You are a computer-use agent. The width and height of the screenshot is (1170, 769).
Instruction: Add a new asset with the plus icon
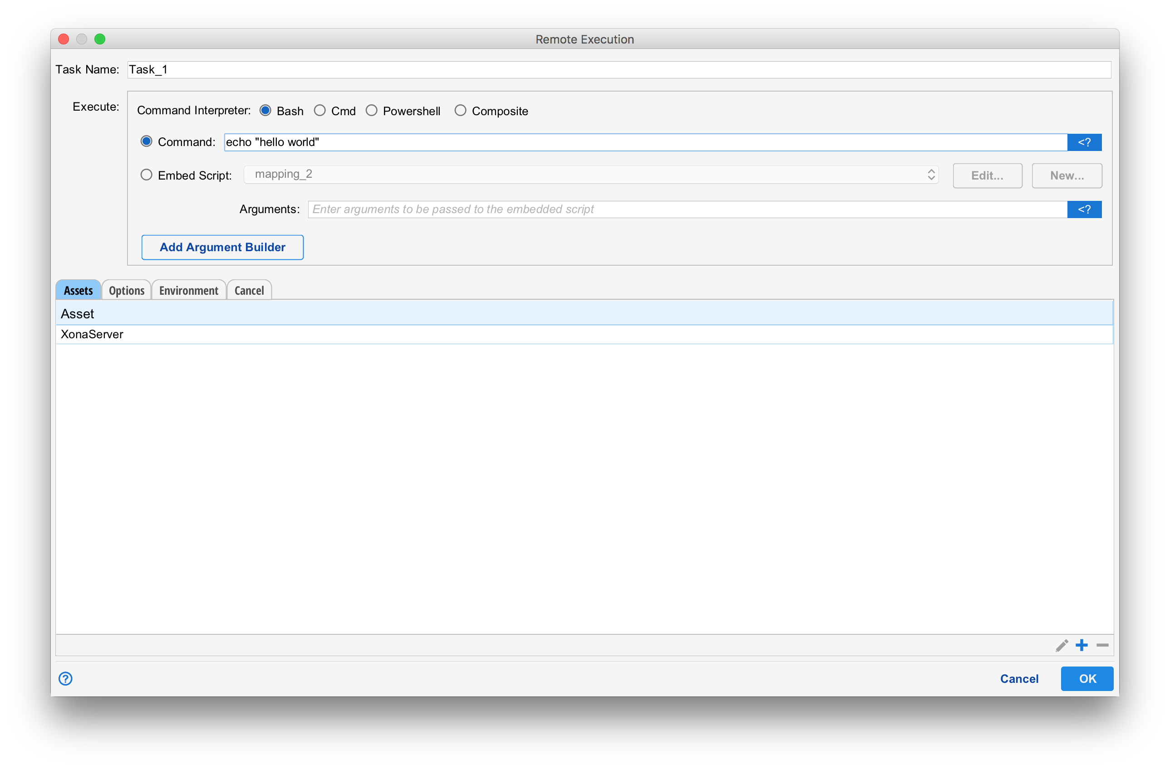[1082, 645]
